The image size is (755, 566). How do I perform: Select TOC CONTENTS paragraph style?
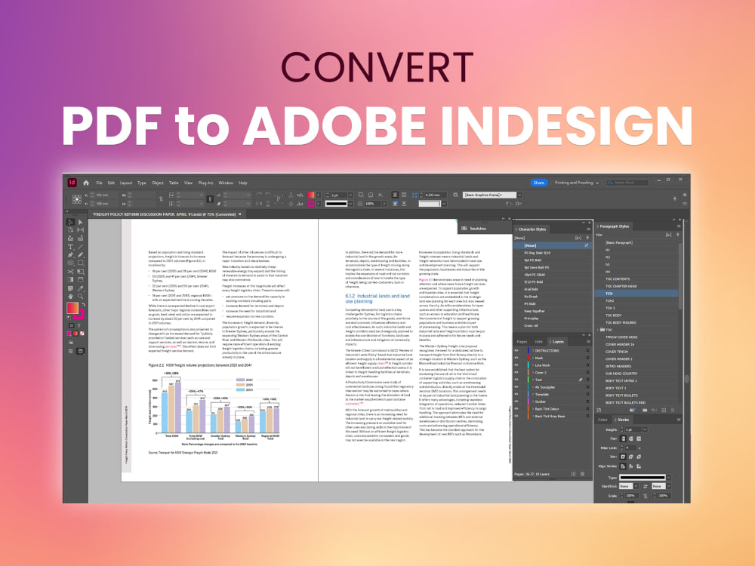[x=618, y=278]
